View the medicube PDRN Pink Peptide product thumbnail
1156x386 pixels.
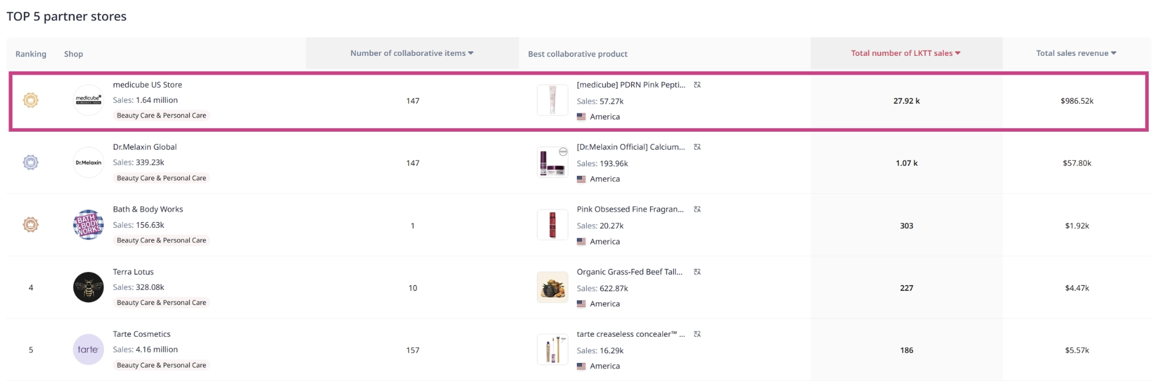click(x=552, y=100)
